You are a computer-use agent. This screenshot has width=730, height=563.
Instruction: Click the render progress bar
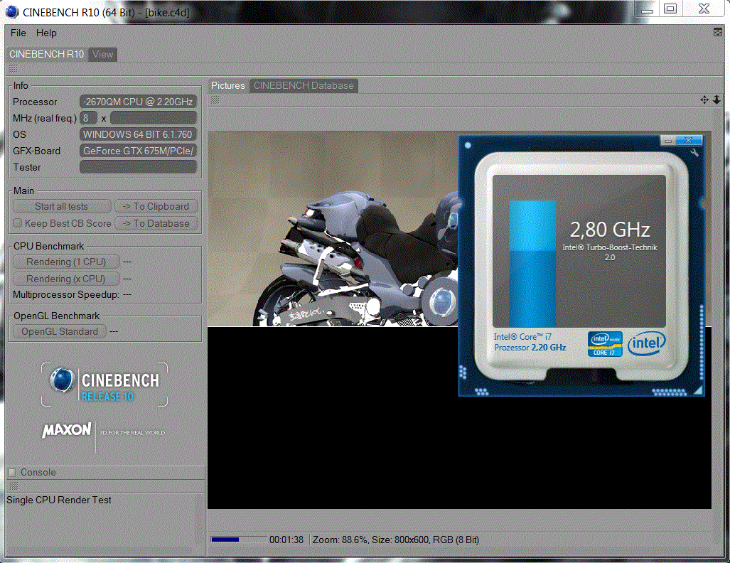point(238,540)
